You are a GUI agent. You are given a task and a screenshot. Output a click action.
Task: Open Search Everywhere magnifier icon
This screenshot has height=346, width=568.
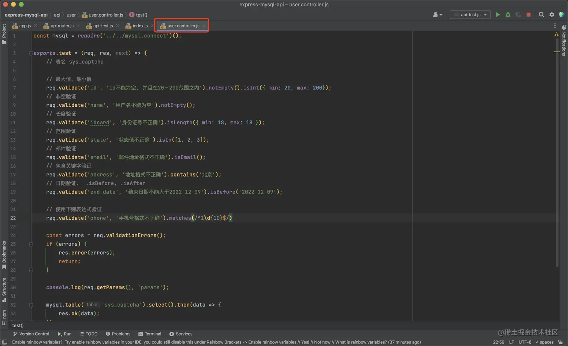pyautogui.click(x=541, y=15)
